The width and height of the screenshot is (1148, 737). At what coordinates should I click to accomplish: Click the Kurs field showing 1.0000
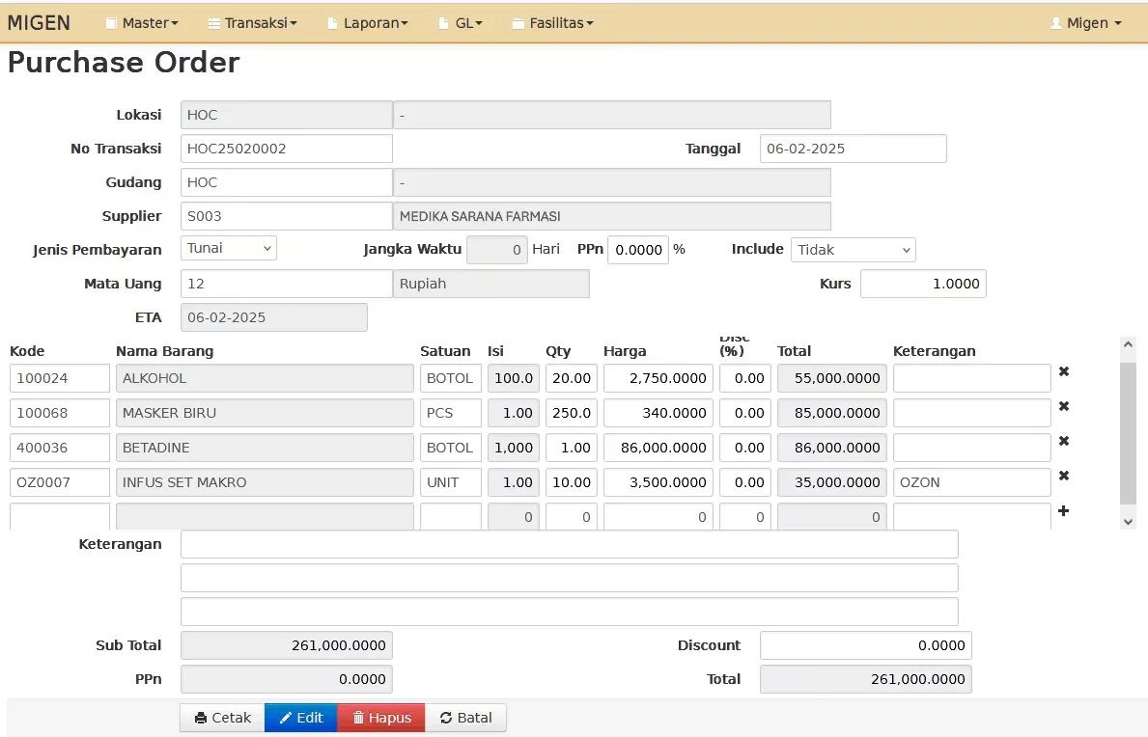pyautogui.click(x=923, y=284)
